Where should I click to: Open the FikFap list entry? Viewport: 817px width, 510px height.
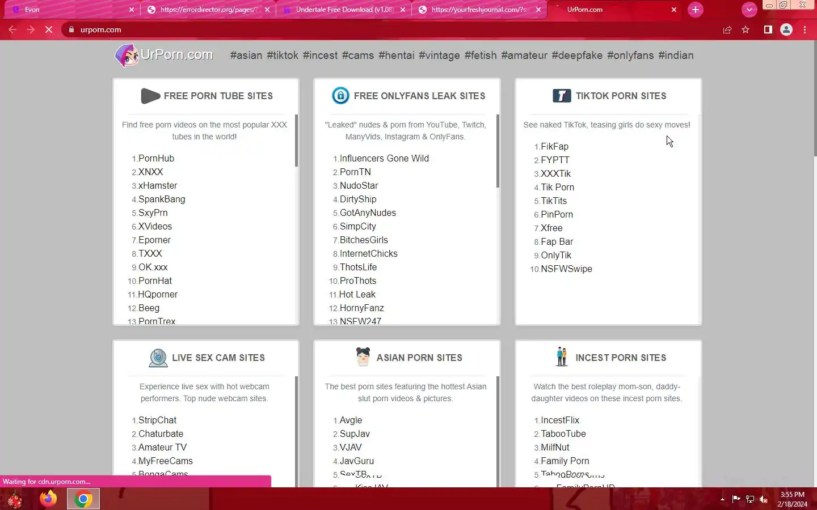click(x=555, y=146)
